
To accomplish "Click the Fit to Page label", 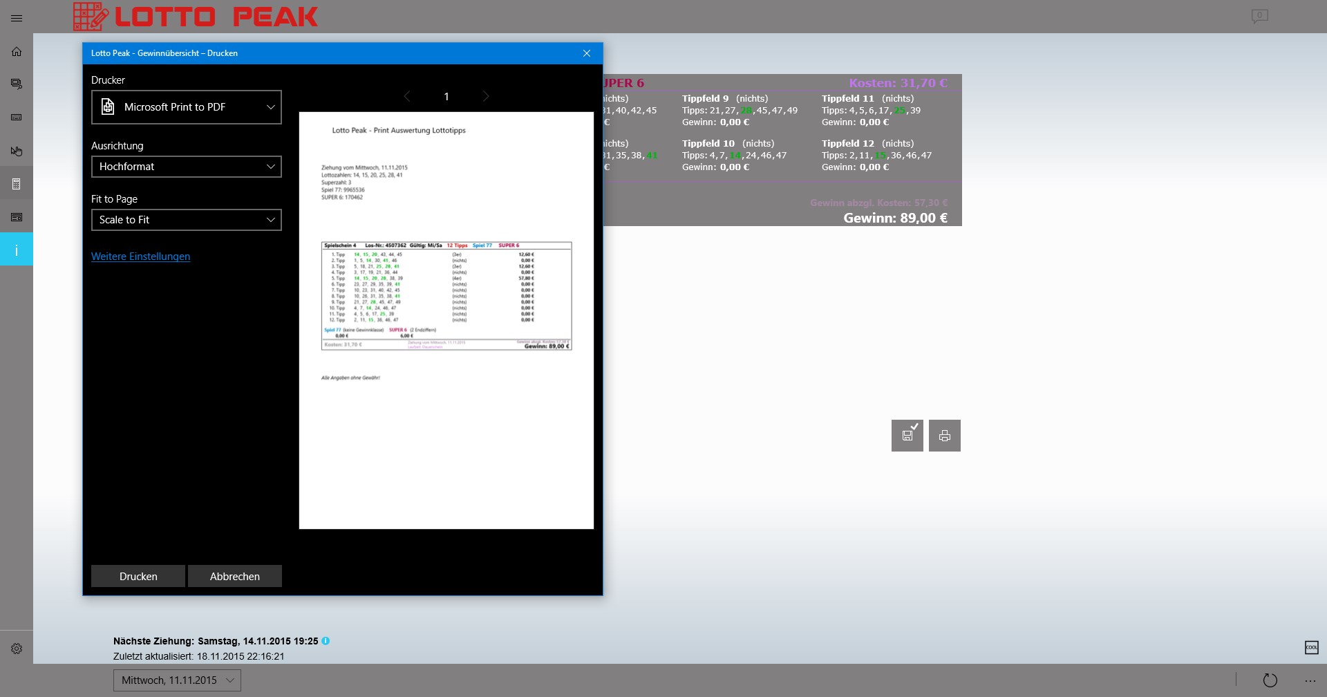I will tap(114, 199).
